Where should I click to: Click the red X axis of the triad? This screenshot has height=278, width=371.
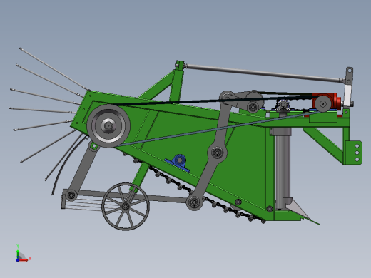24,259
